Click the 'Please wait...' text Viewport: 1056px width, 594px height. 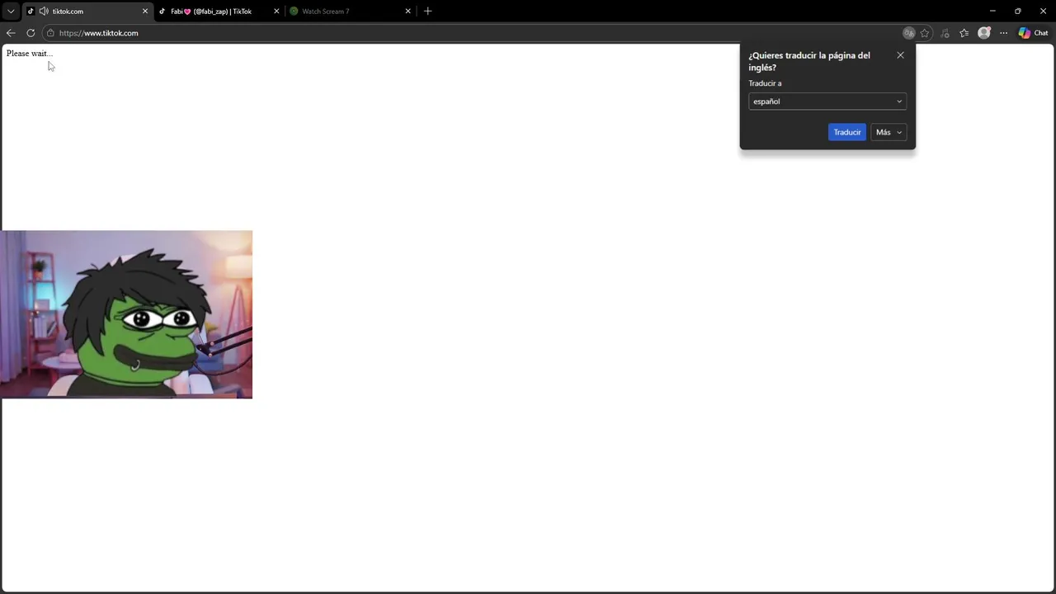(x=30, y=54)
